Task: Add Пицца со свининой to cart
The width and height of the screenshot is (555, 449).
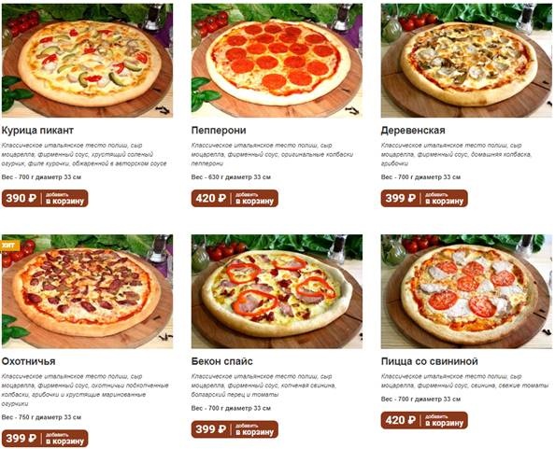Action: pos(424,420)
